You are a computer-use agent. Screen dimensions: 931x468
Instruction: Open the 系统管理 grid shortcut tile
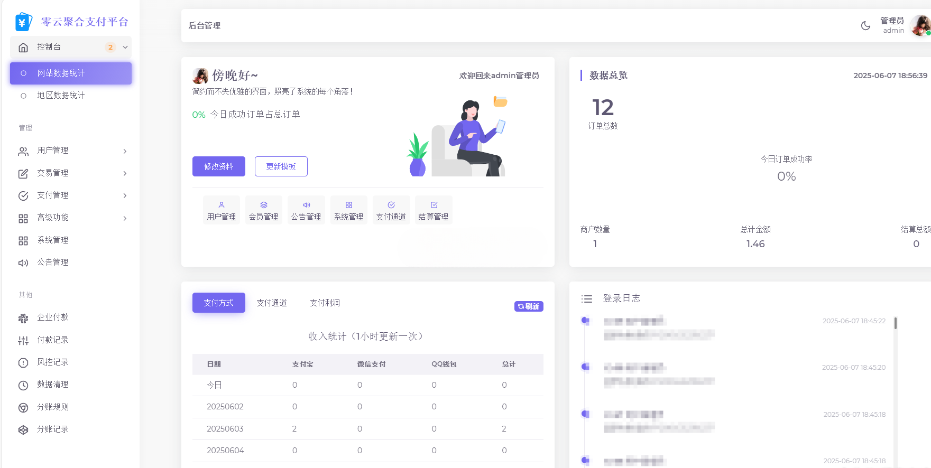(x=348, y=210)
